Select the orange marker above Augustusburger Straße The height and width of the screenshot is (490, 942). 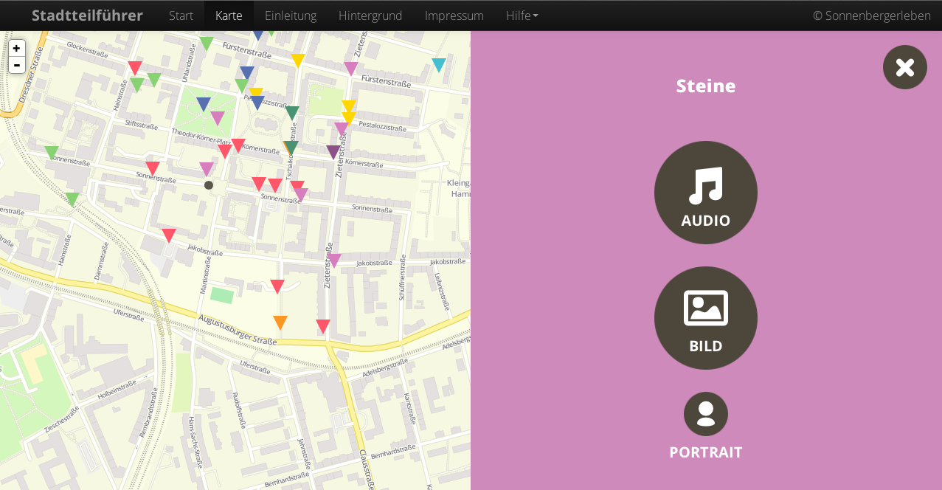280,322
